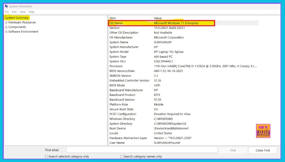The width and height of the screenshot is (285, 162).
Task: Open the File menu
Action: click(7, 12)
